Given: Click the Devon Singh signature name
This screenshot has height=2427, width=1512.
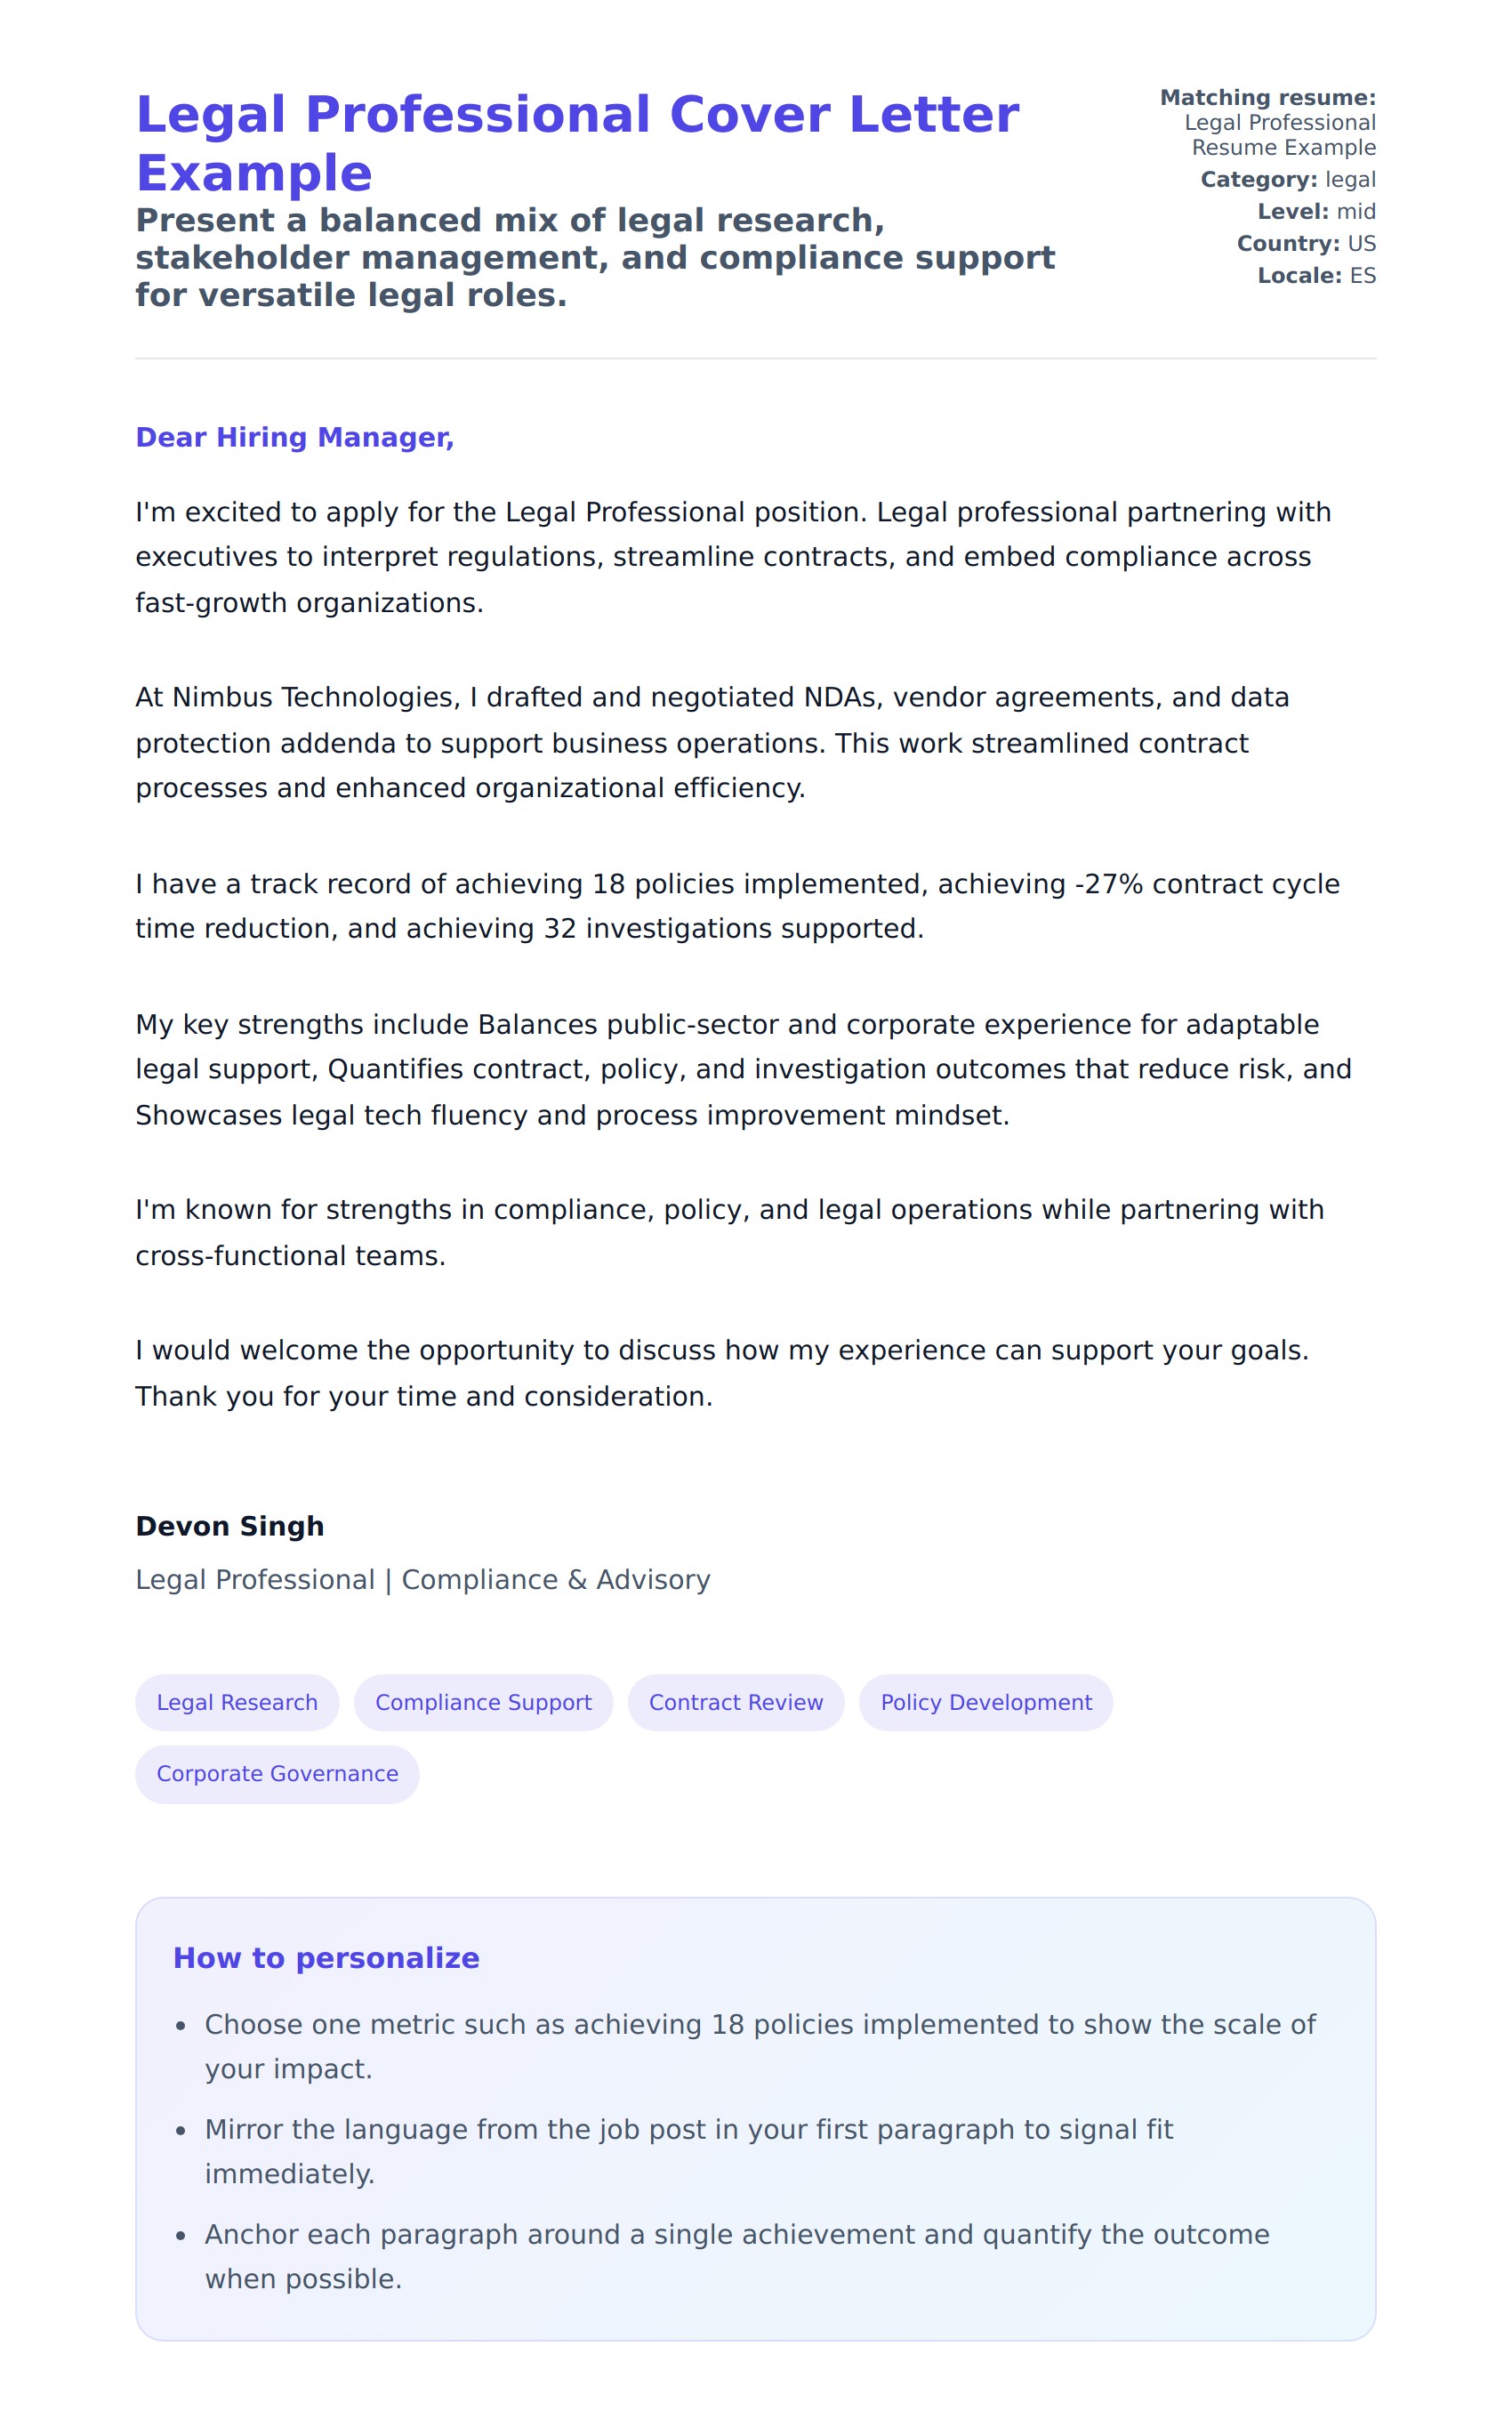Looking at the screenshot, I should tap(230, 1526).
